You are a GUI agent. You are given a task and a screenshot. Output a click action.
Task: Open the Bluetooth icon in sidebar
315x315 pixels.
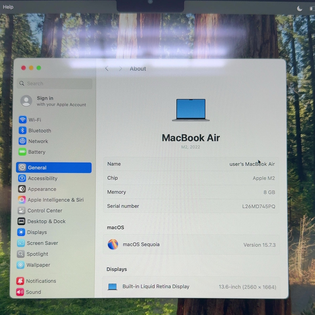(23, 130)
